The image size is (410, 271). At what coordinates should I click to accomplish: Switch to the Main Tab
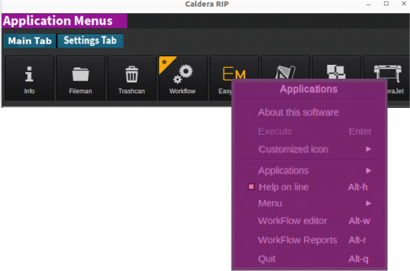(x=30, y=41)
